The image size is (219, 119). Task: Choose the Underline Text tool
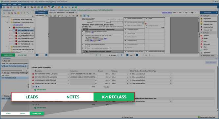(x=208, y=27)
